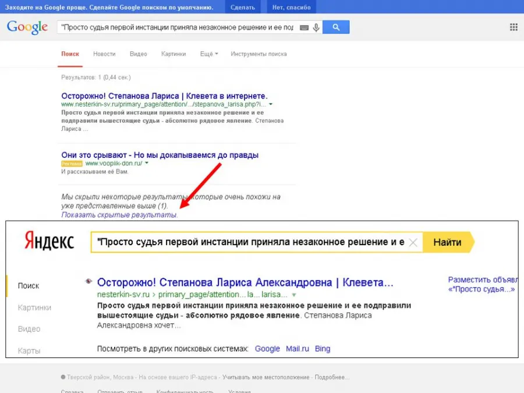Screen dimensions: 524x393
Task: Click Разместить объявление link on the right
Action: coord(483,284)
